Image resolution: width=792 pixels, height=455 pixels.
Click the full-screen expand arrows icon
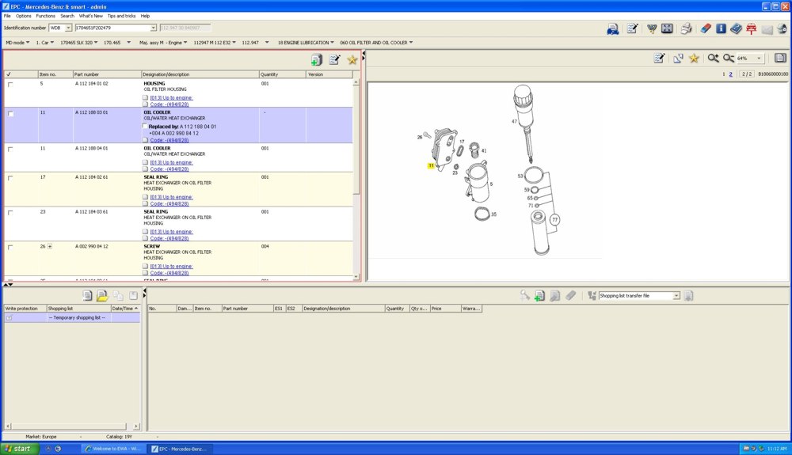click(667, 28)
